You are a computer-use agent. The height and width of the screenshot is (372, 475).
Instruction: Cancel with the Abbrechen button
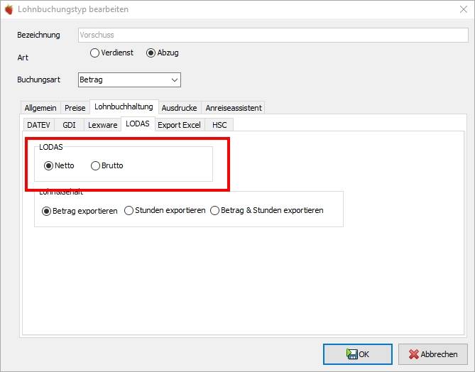[x=433, y=354]
